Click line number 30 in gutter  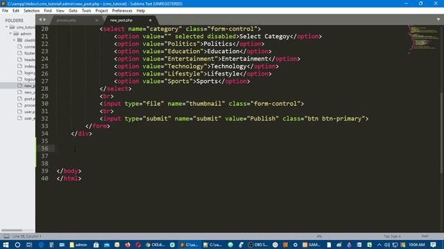click(x=44, y=104)
